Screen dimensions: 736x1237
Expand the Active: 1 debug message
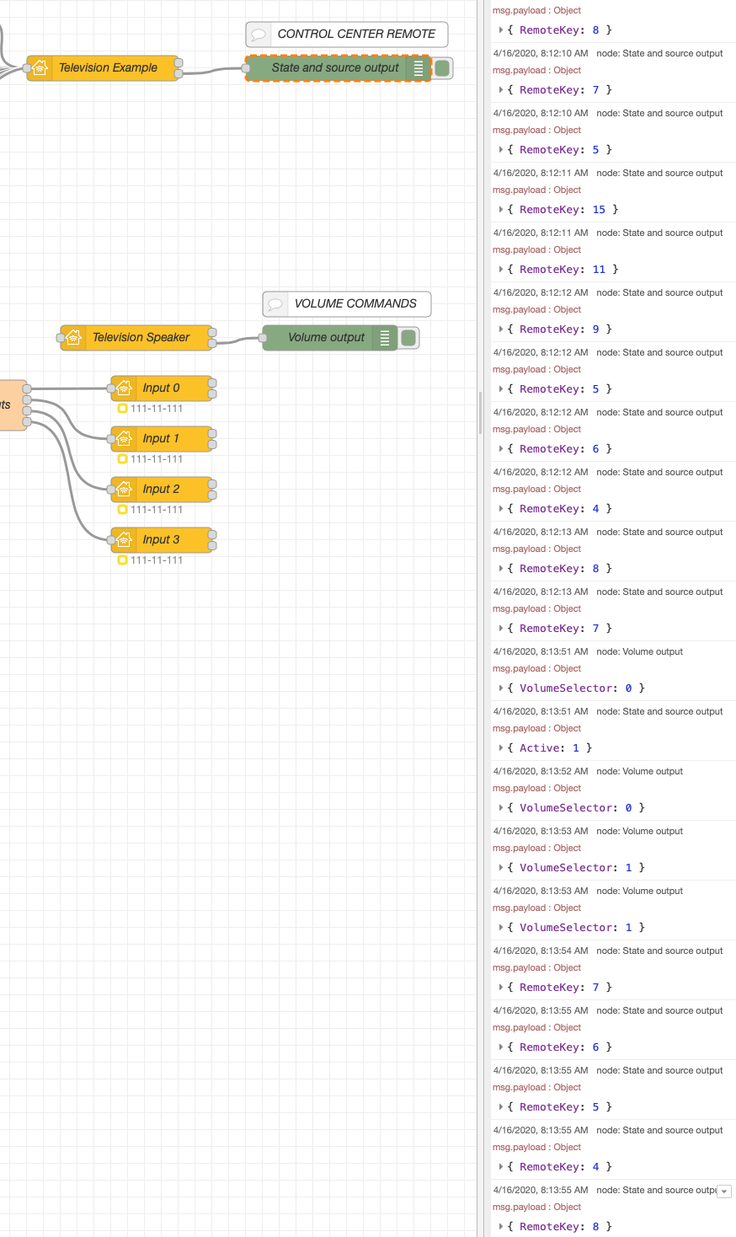click(501, 748)
